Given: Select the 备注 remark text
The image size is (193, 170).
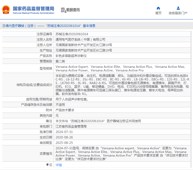Looking at the screenshot, I should [x=98, y=121].
